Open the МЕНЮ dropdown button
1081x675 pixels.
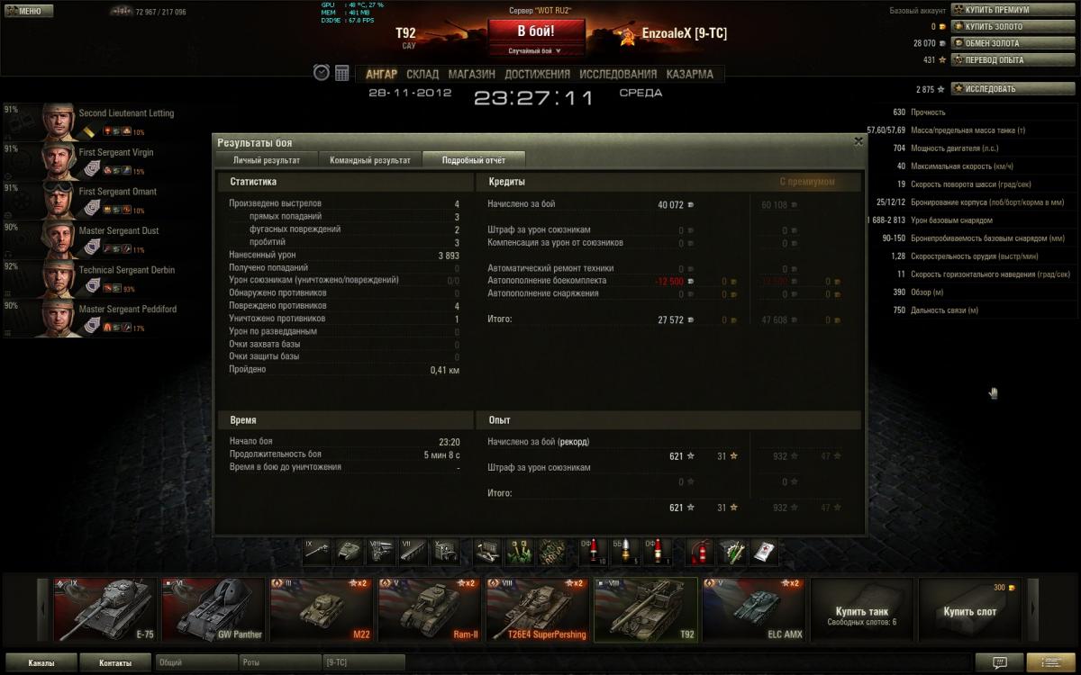pyautogui.click(x=28, y=12)
